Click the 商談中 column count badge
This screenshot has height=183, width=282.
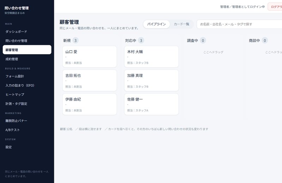tap(265, 40)
